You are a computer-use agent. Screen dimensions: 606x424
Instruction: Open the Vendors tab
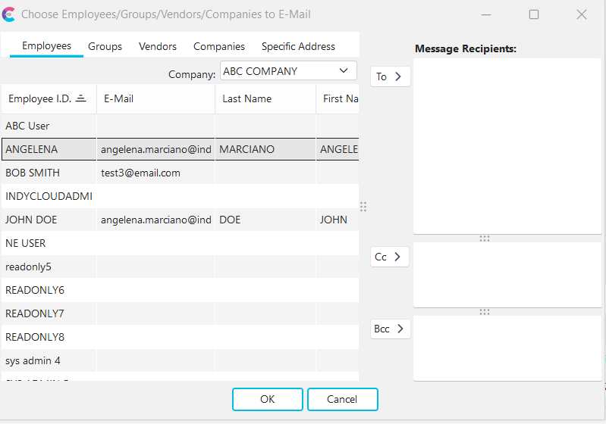click(x=158, y=46)
